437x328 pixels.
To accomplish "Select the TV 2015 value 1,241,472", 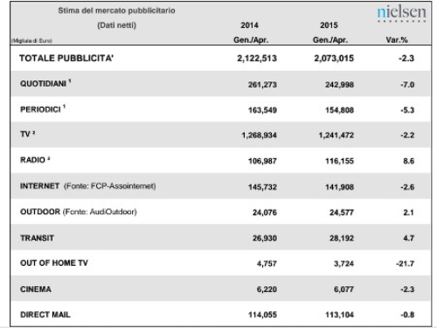I will [x=336, y=136].
